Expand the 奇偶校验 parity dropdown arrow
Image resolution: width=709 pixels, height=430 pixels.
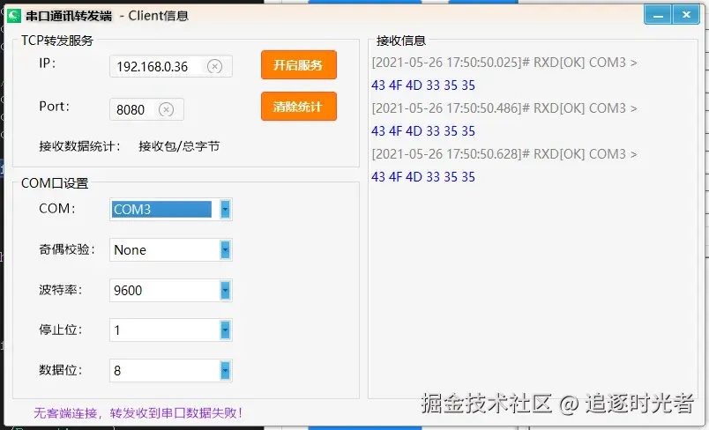(225, 249)
